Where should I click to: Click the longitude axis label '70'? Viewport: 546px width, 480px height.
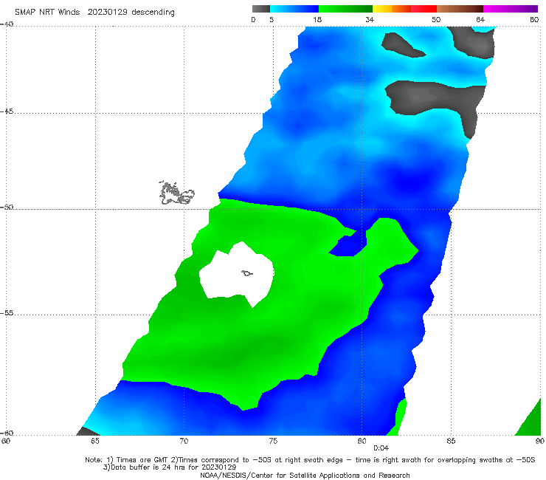tap(184, 441)
